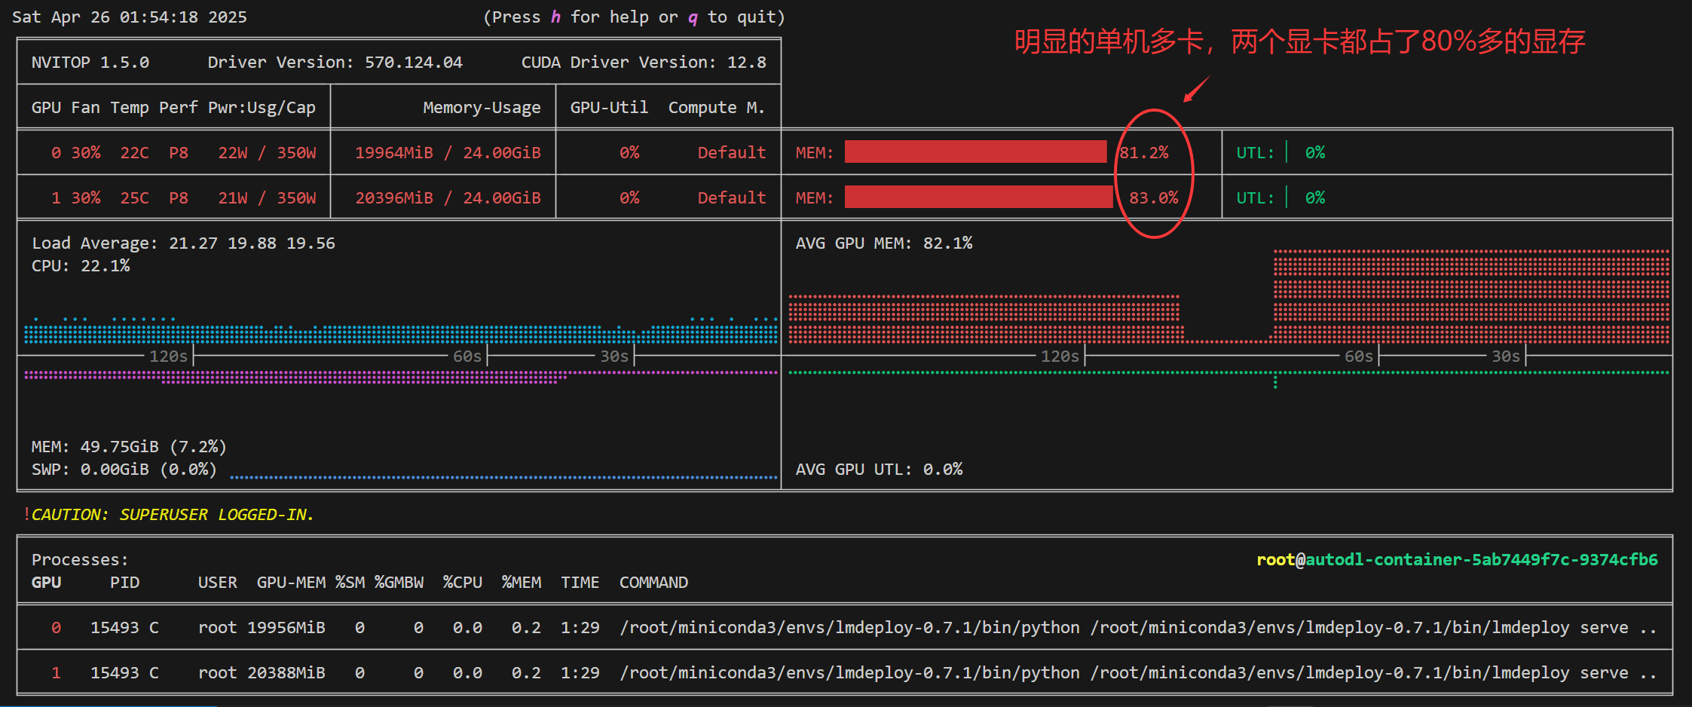Click the GPU 1 temperature 25C
Screen dimensions: 1692x707
[135, 197]
